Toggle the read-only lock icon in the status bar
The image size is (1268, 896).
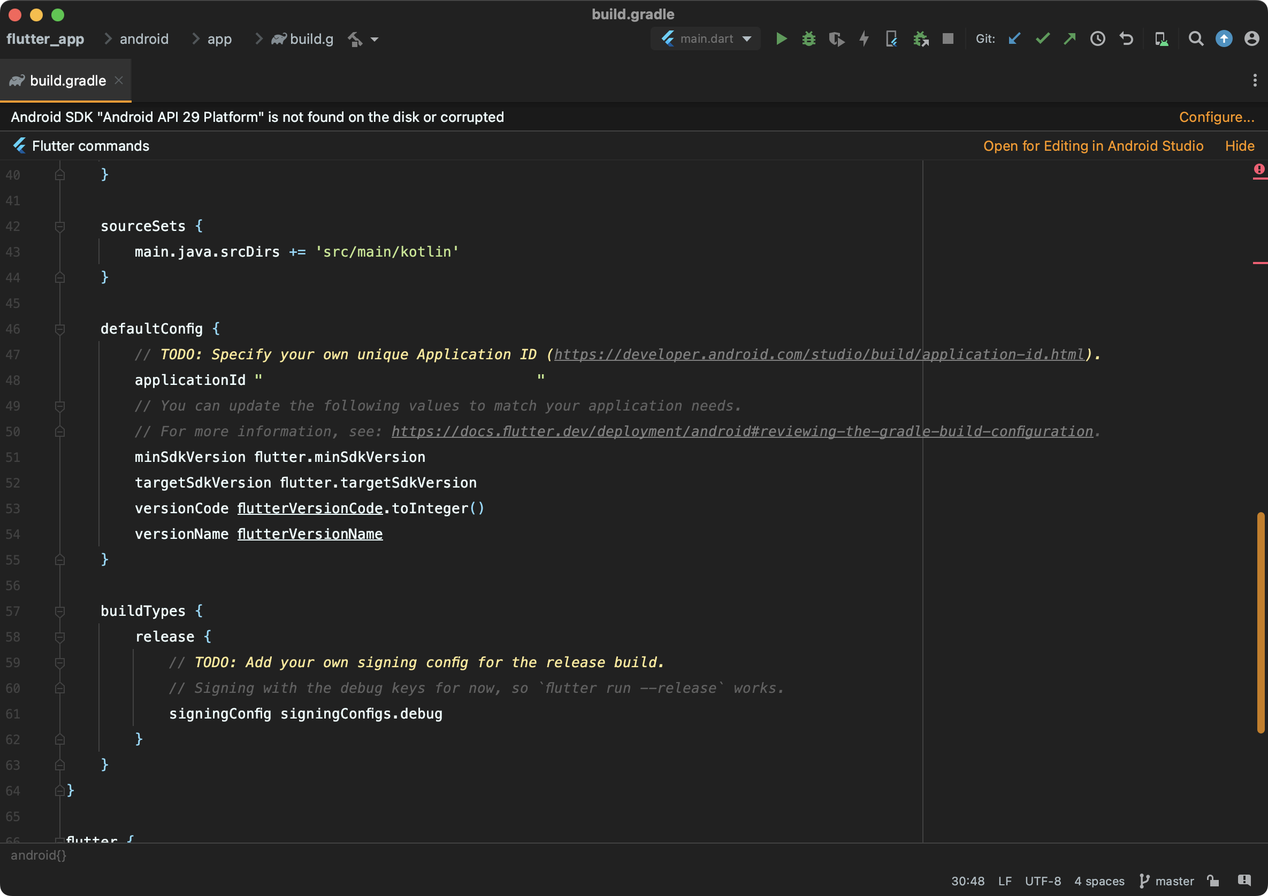1213,880
